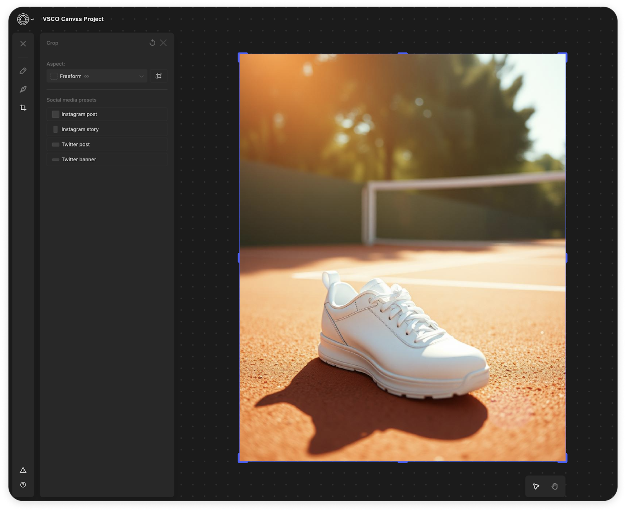626x511 pixels.
Task: Click the bottom-center crop edge handle
Action: coord(403,462)
